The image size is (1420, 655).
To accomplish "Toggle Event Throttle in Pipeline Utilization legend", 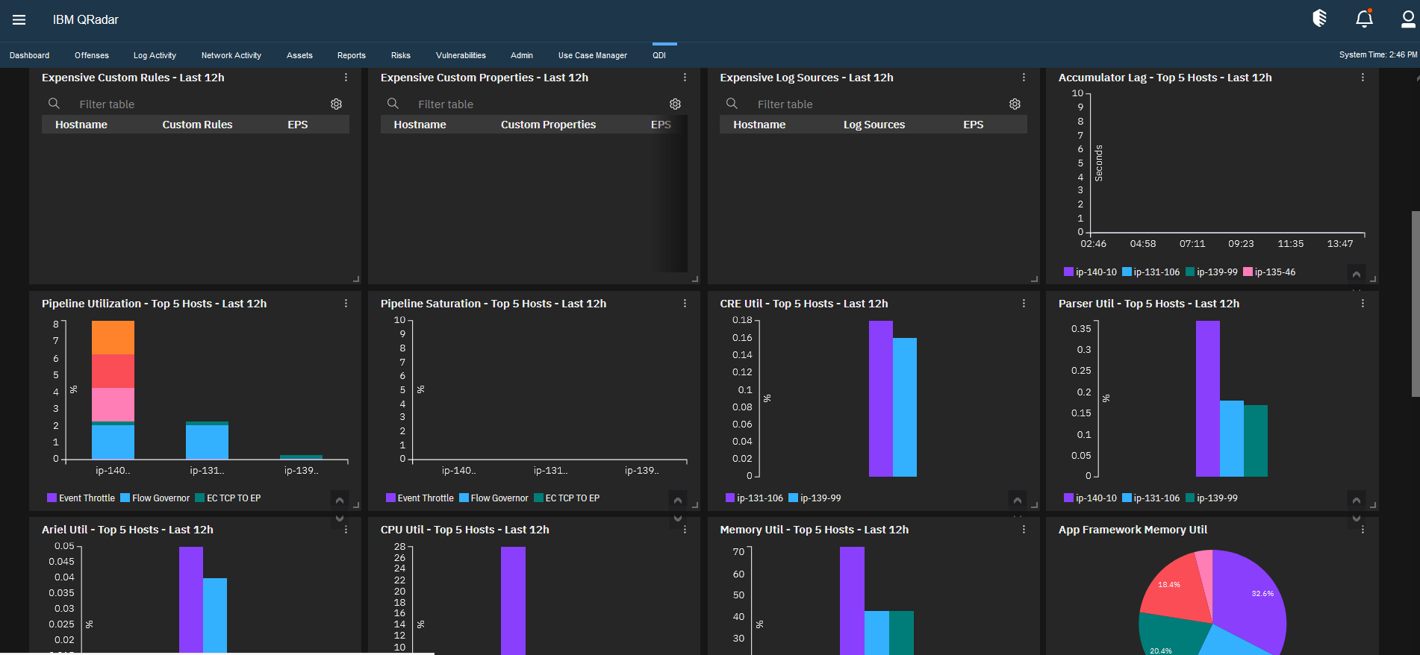I will 81,498.
